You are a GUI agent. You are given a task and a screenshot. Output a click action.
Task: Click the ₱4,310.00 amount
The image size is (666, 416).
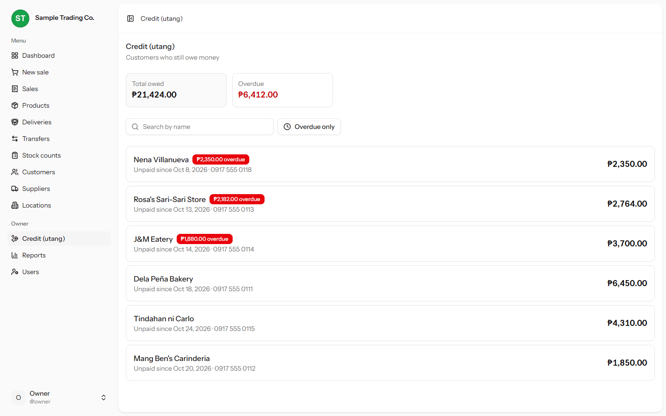[x=627, y=323]
